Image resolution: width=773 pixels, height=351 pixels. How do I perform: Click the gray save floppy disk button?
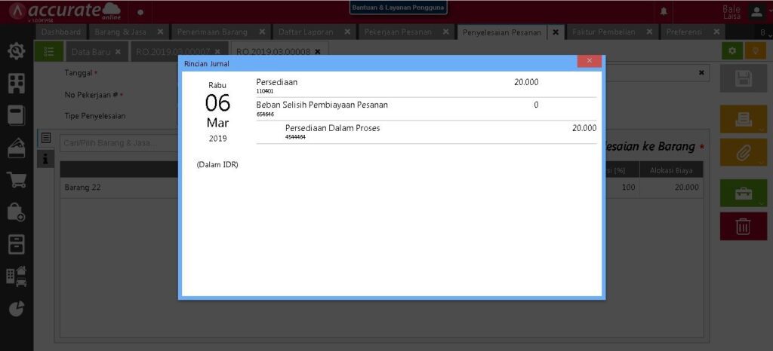pos(743,78)
